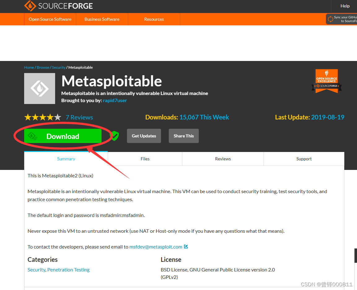Open the 7 Reviews link
This screenshot has height=290, width=357.
79,117
